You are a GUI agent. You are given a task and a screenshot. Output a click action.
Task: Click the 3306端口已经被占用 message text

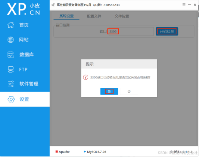(120, 77)
